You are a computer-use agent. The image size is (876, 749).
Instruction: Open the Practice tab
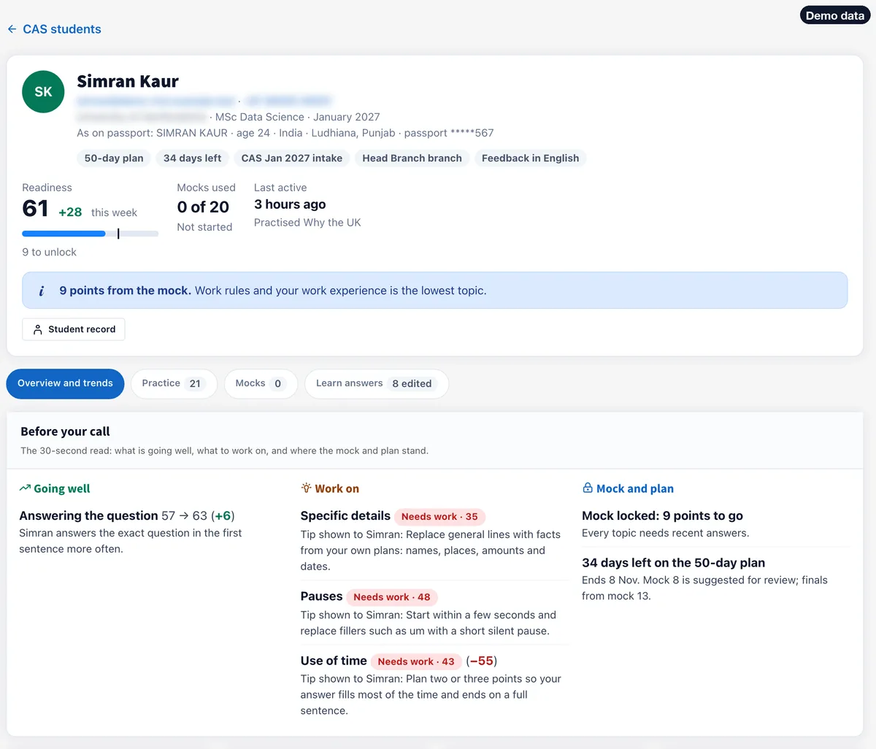tap(174, 383)
